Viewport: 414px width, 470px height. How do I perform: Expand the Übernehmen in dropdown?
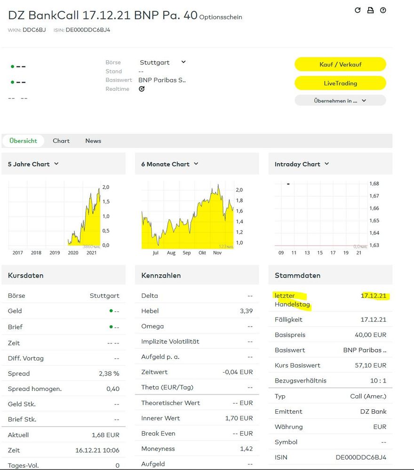coord(340,100)
